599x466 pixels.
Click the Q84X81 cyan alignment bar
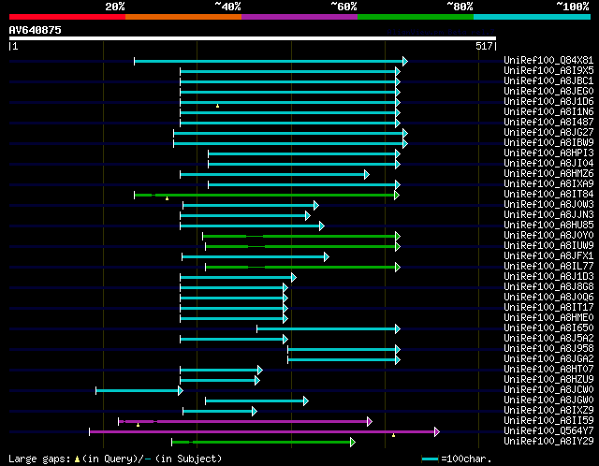(269, 61)
